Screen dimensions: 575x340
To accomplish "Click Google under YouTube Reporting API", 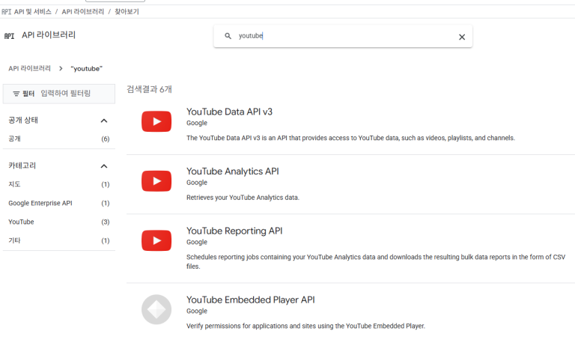I will click(x=197, y=242).
